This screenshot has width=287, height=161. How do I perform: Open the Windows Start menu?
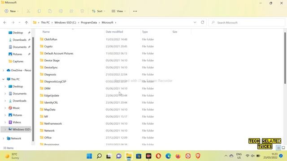pyautogui.click(x=89, y=156)
